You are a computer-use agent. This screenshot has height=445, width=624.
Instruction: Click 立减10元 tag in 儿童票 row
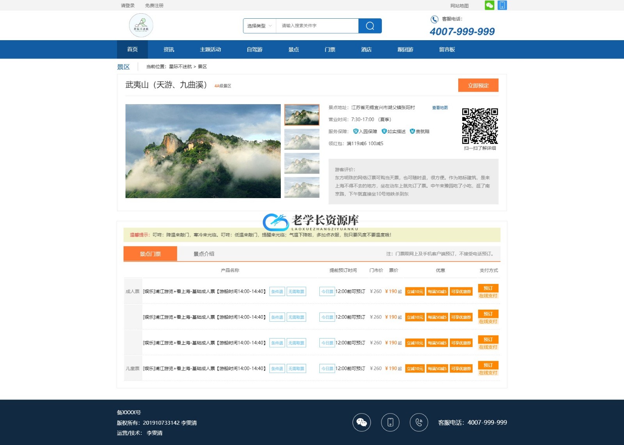pos(415,369)
